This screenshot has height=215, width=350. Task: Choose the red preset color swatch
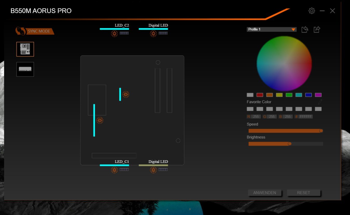tap(260, 95)
